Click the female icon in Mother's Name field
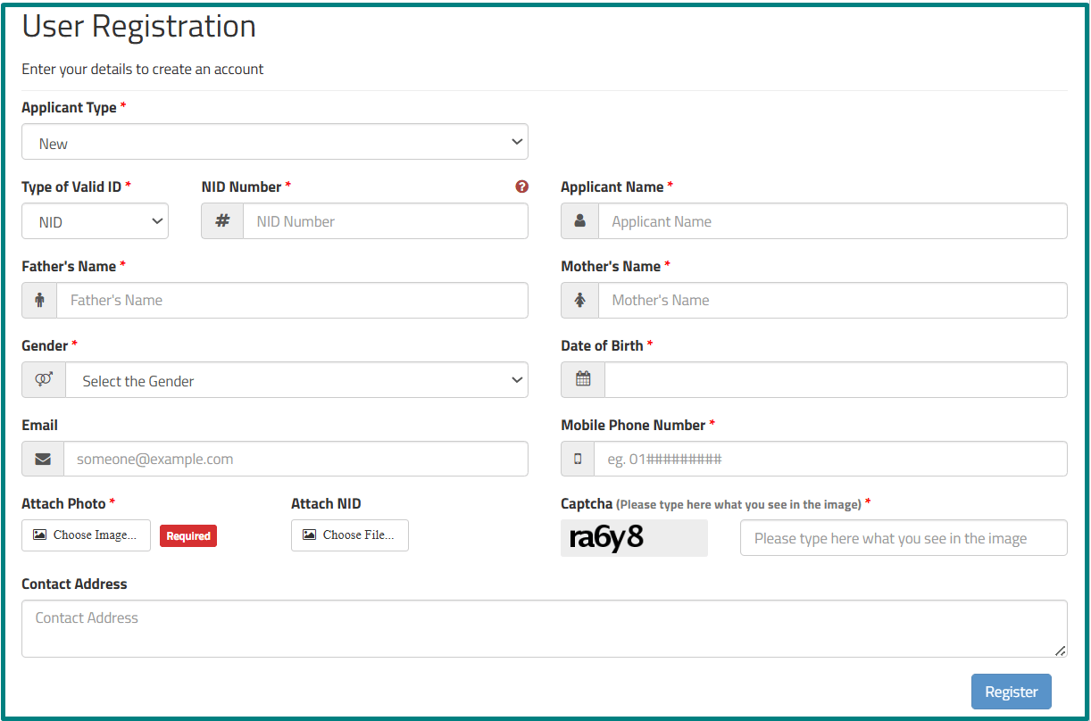This screenshot has width=1091, height=721. click(579, 300)
